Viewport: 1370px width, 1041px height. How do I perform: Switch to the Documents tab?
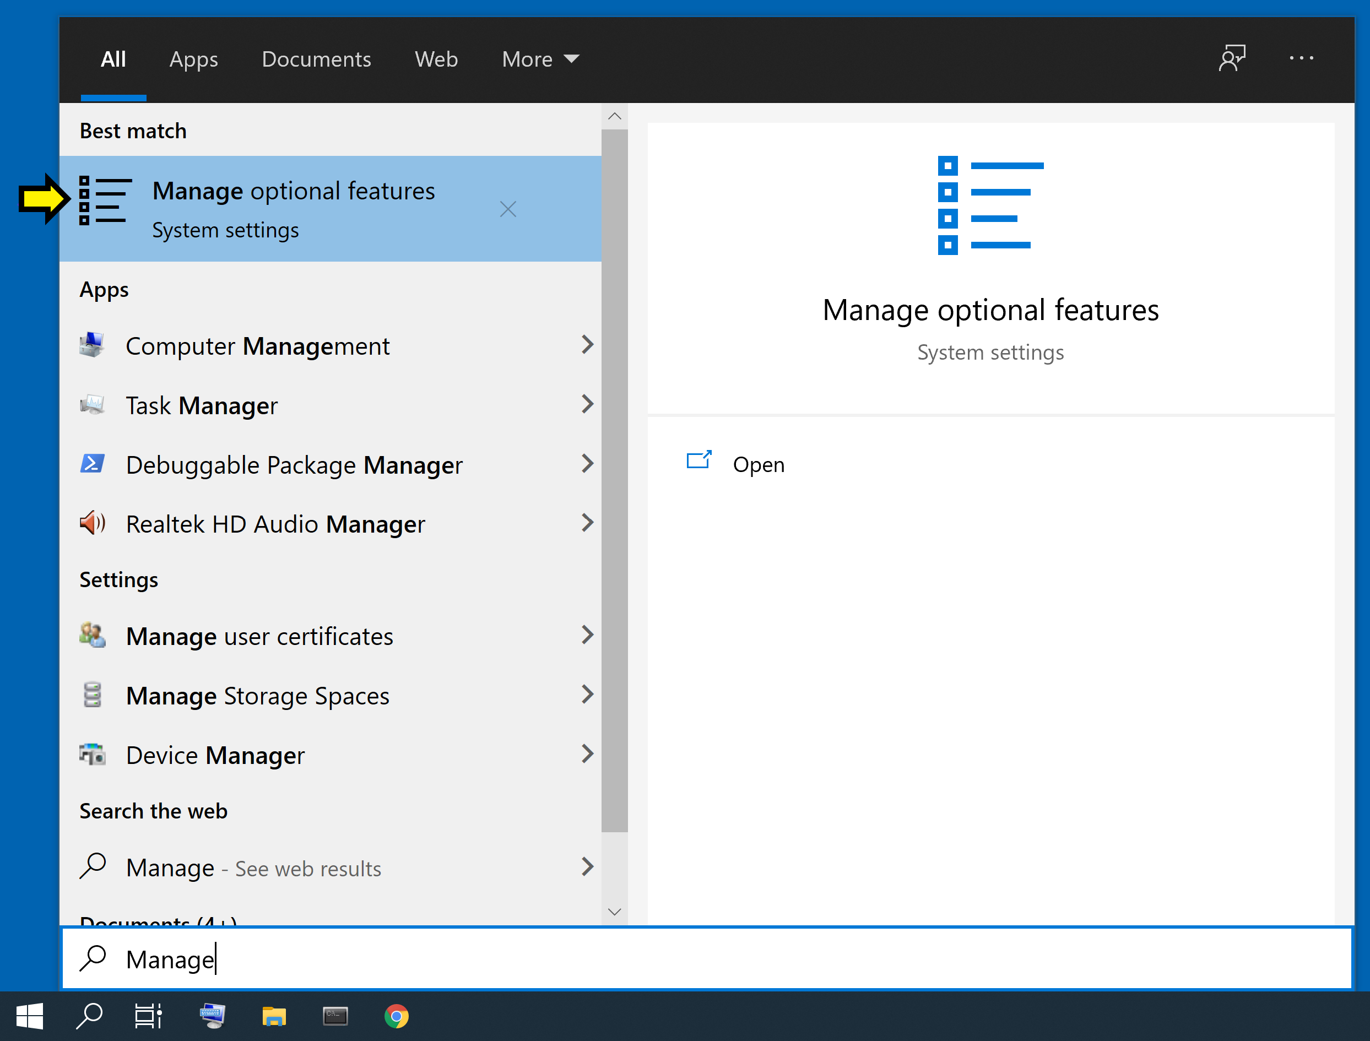click(316, 59)
